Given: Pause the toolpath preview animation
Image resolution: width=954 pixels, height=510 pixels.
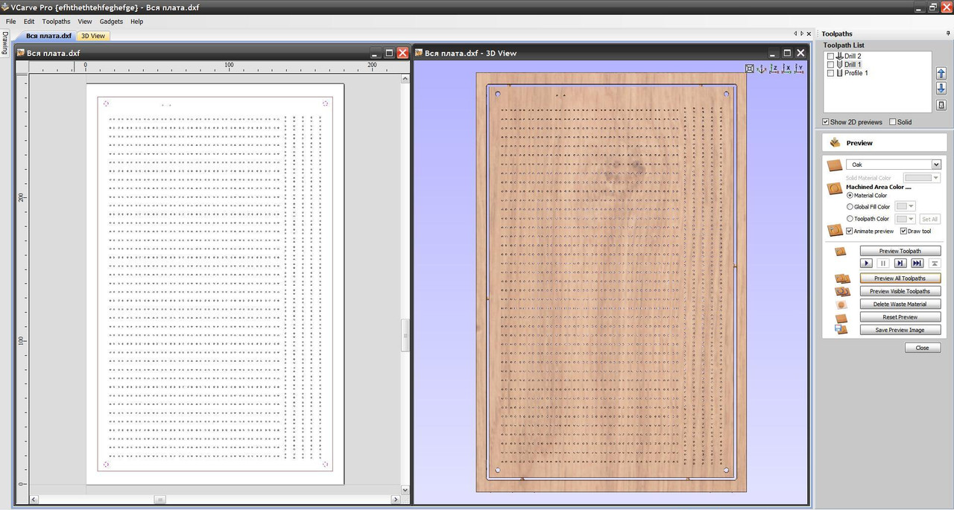Looking at the screenshot, I should tap(883, 264).
